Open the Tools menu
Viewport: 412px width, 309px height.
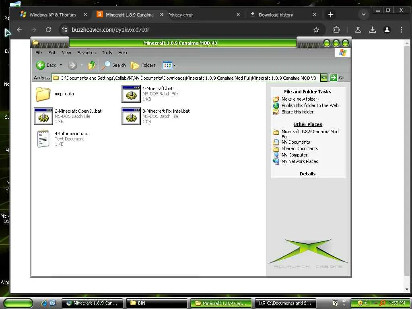click(107, 53)
